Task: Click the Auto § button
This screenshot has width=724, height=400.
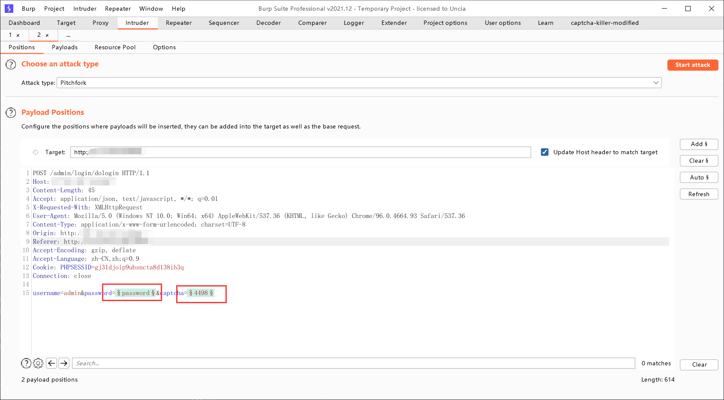Action: pos(699,178)
